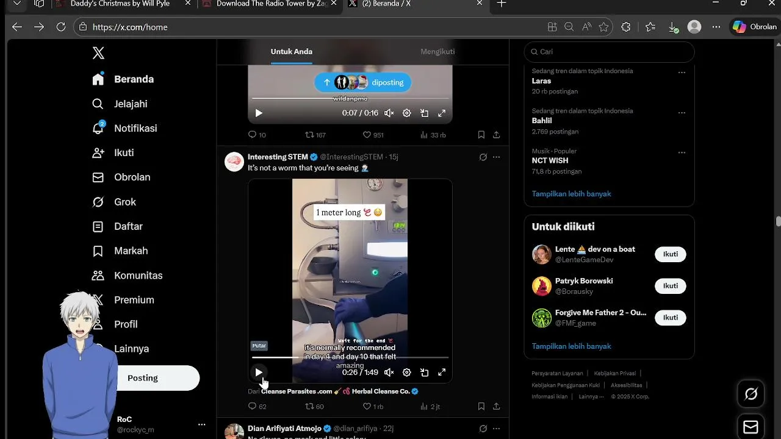Open Grok from sidebar
This screenshot has width=781, height=439.
coord(114,202)
